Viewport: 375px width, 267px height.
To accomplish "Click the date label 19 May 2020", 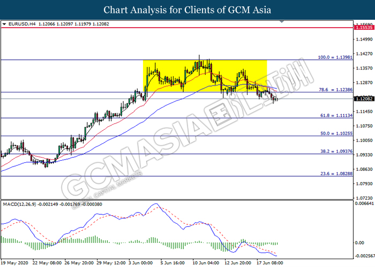I will point(14,263).
